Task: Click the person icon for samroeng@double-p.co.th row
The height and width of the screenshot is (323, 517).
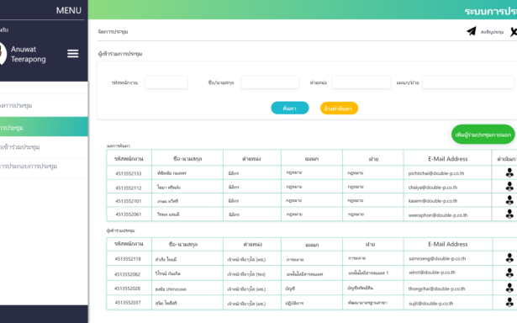Action: pos(509,258)
